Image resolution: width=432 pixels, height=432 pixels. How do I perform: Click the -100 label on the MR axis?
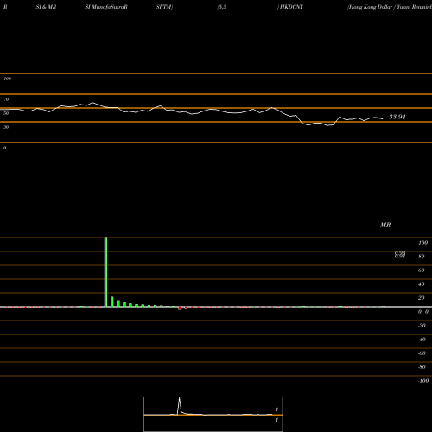click(x=423, y=381)
